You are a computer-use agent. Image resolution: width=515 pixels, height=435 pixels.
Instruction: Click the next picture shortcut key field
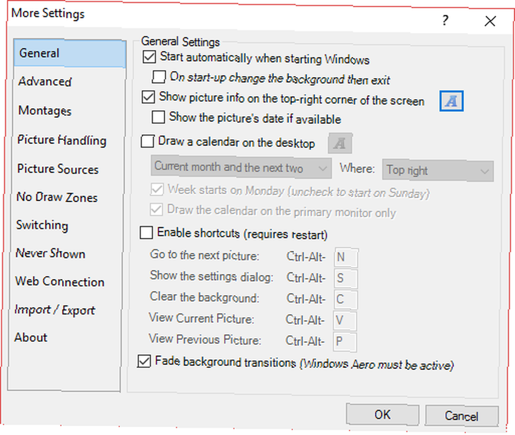pyautogui.click(x=346, y=257)
